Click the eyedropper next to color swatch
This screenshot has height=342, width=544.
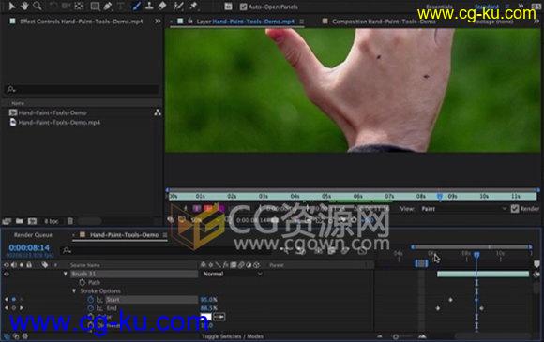pyautogui.click(x=219, y=317)
